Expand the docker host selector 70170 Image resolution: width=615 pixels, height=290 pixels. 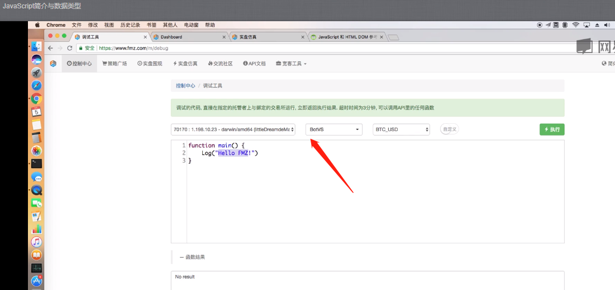(x=233, y=129)
